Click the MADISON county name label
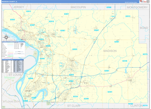This screenshot has width=151, height=109. click(x=110, y=51)
